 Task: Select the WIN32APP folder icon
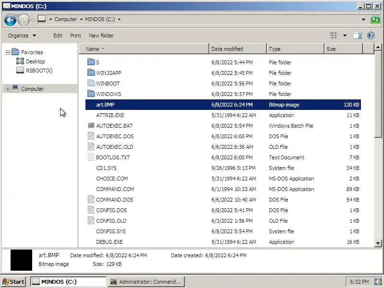click(91, 72)
